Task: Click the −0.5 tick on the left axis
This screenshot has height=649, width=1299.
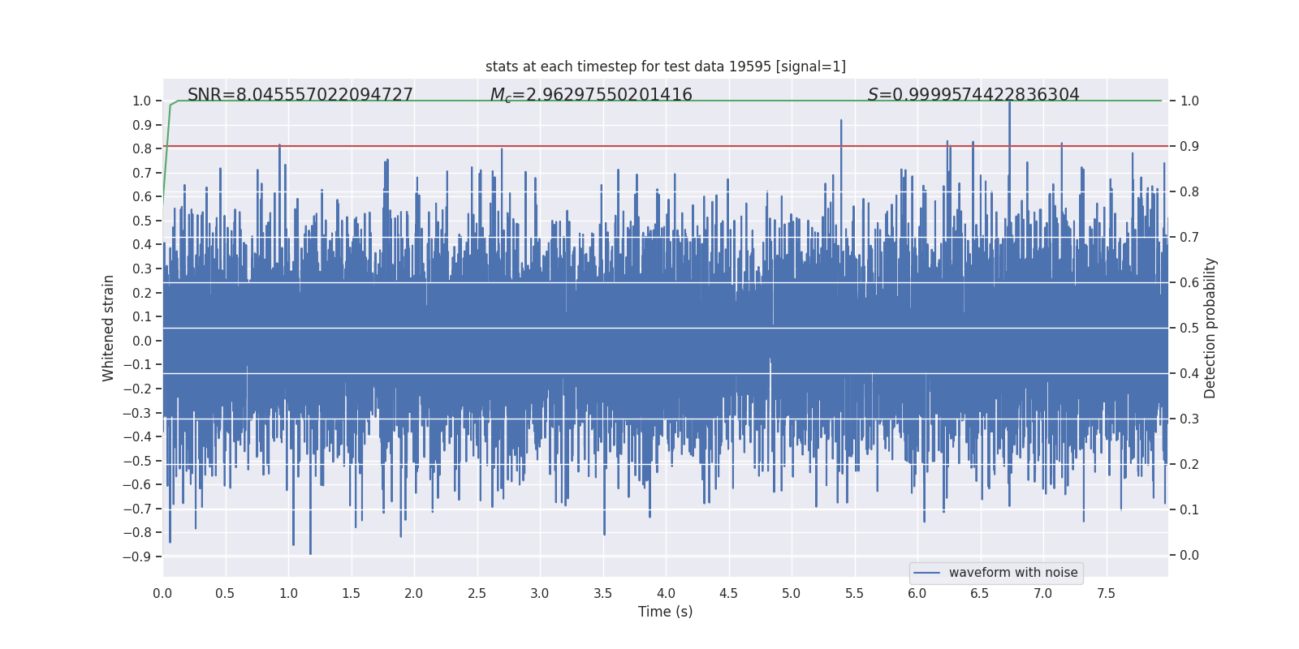Action: [x=137, y=461]
